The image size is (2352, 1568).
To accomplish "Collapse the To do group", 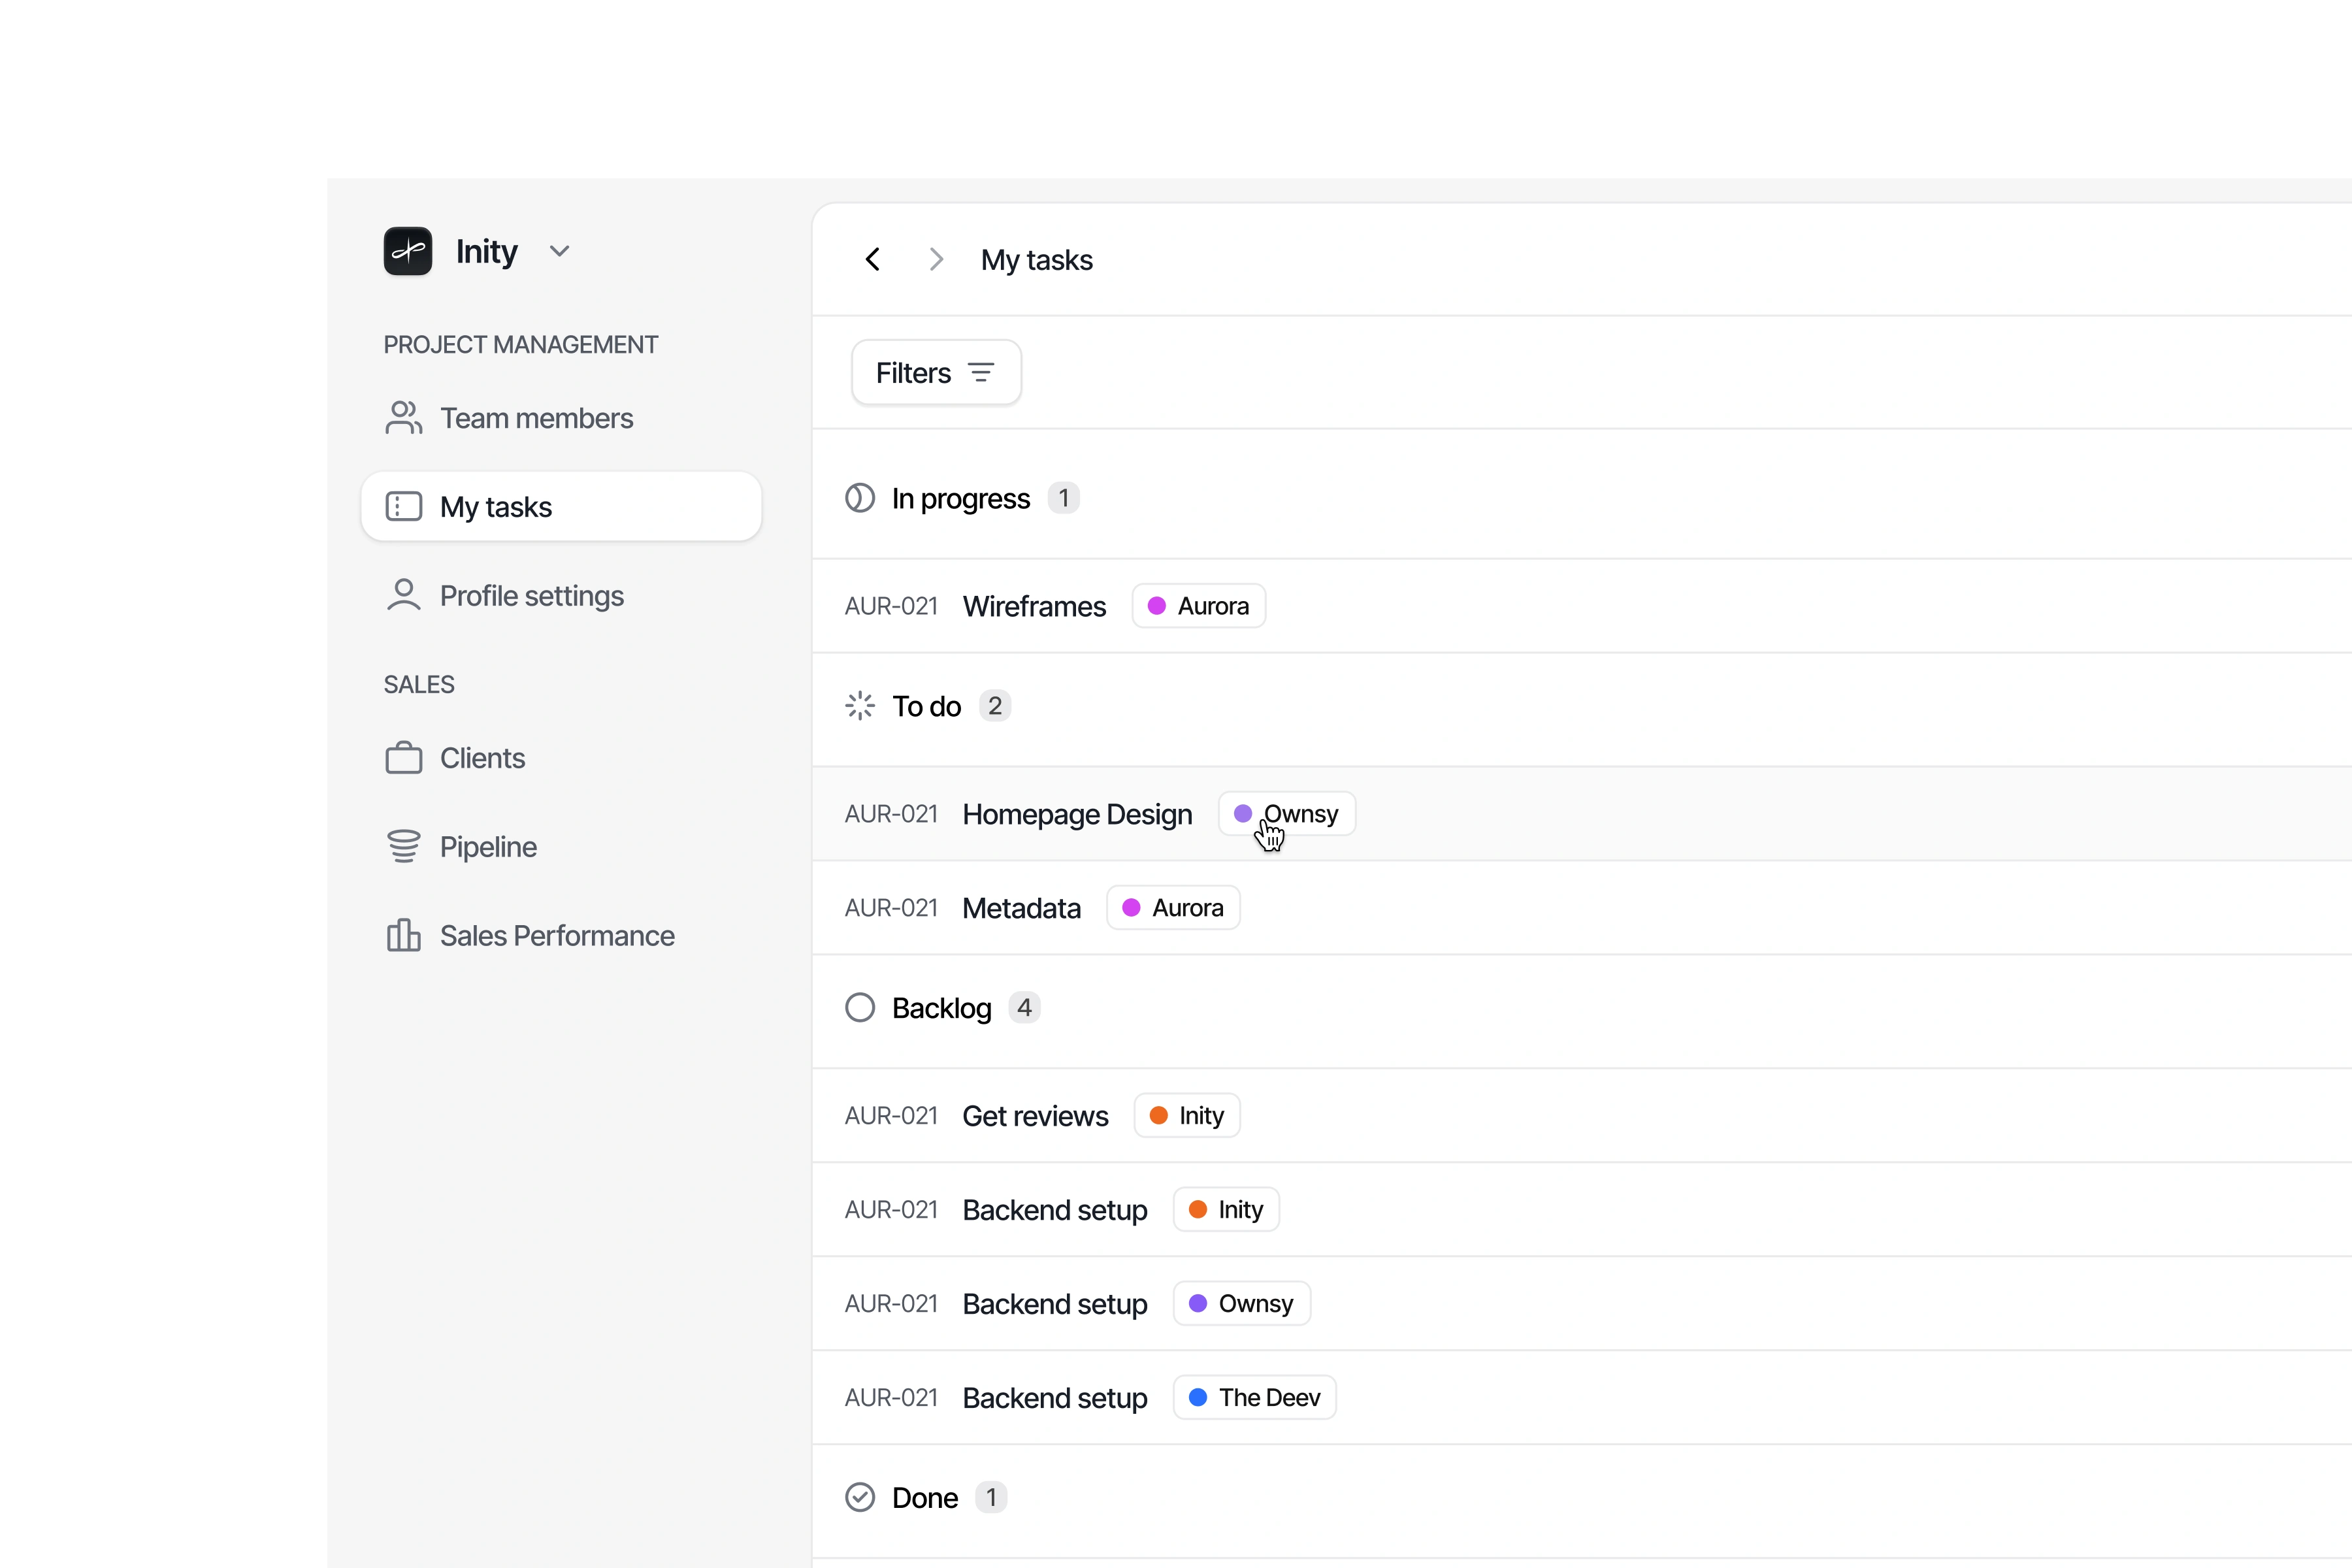I will (x=926, y=706).
